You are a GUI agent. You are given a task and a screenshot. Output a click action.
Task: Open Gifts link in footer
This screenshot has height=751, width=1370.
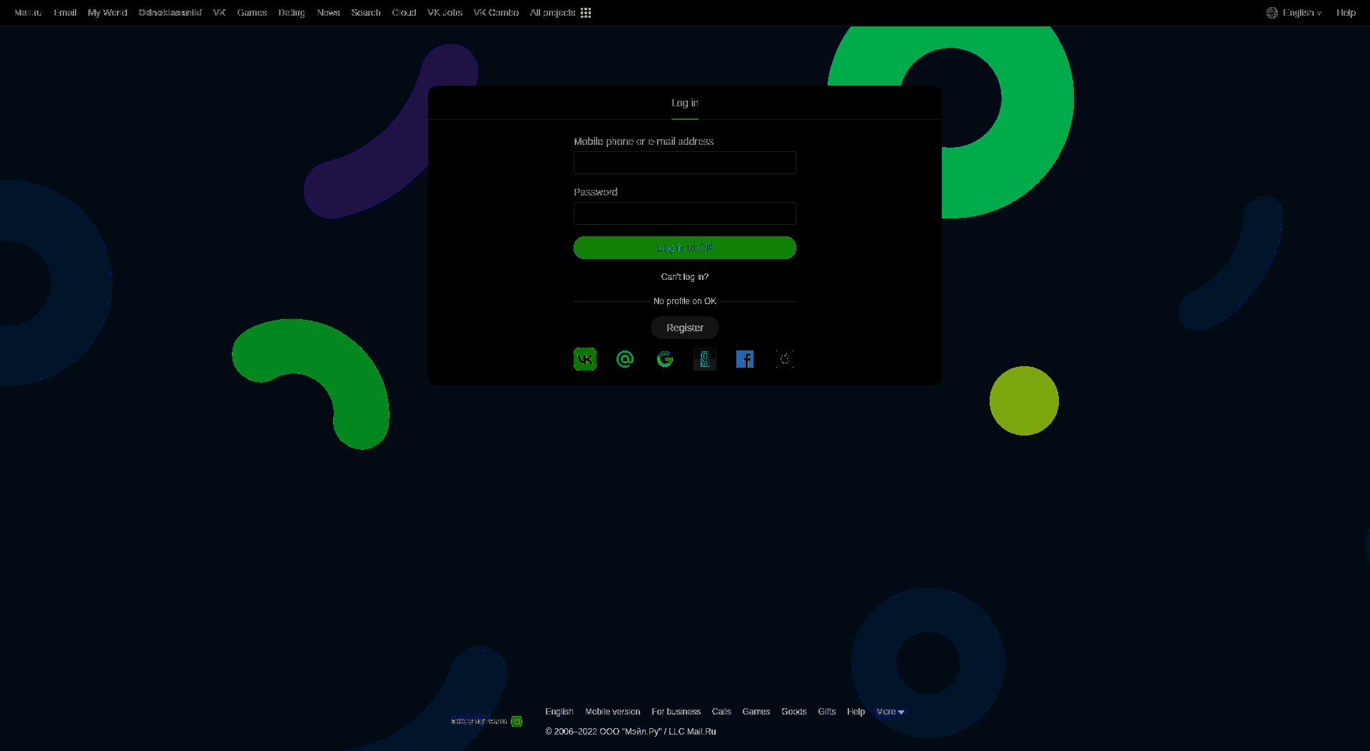827,712
